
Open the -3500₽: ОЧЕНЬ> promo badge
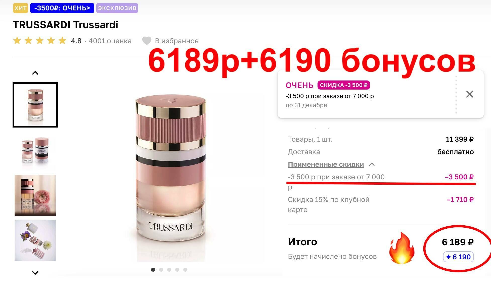[62, 8]
